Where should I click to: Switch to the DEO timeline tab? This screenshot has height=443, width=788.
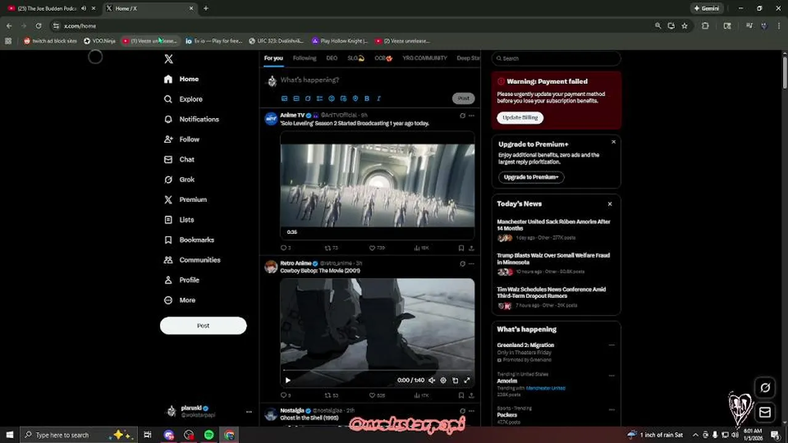point(332,58)
